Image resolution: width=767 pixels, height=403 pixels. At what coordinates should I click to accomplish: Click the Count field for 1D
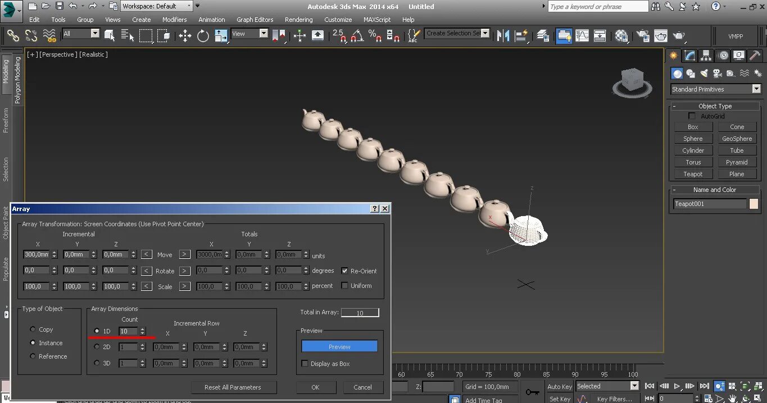[128, 331]
